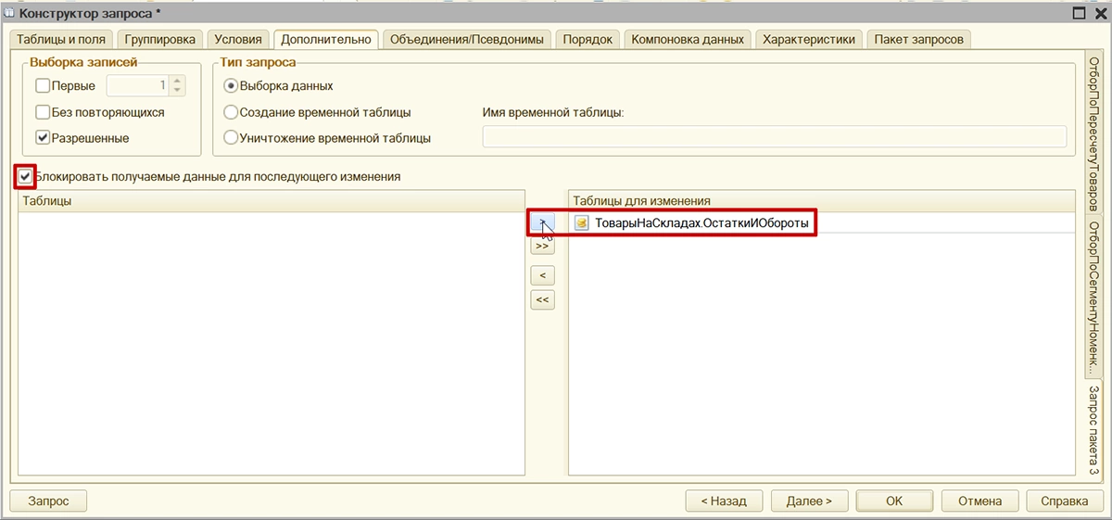Select the Дополнительно tab

pos(326,39)
